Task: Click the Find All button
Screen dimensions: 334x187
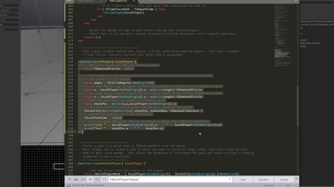Action: (284, 180)
